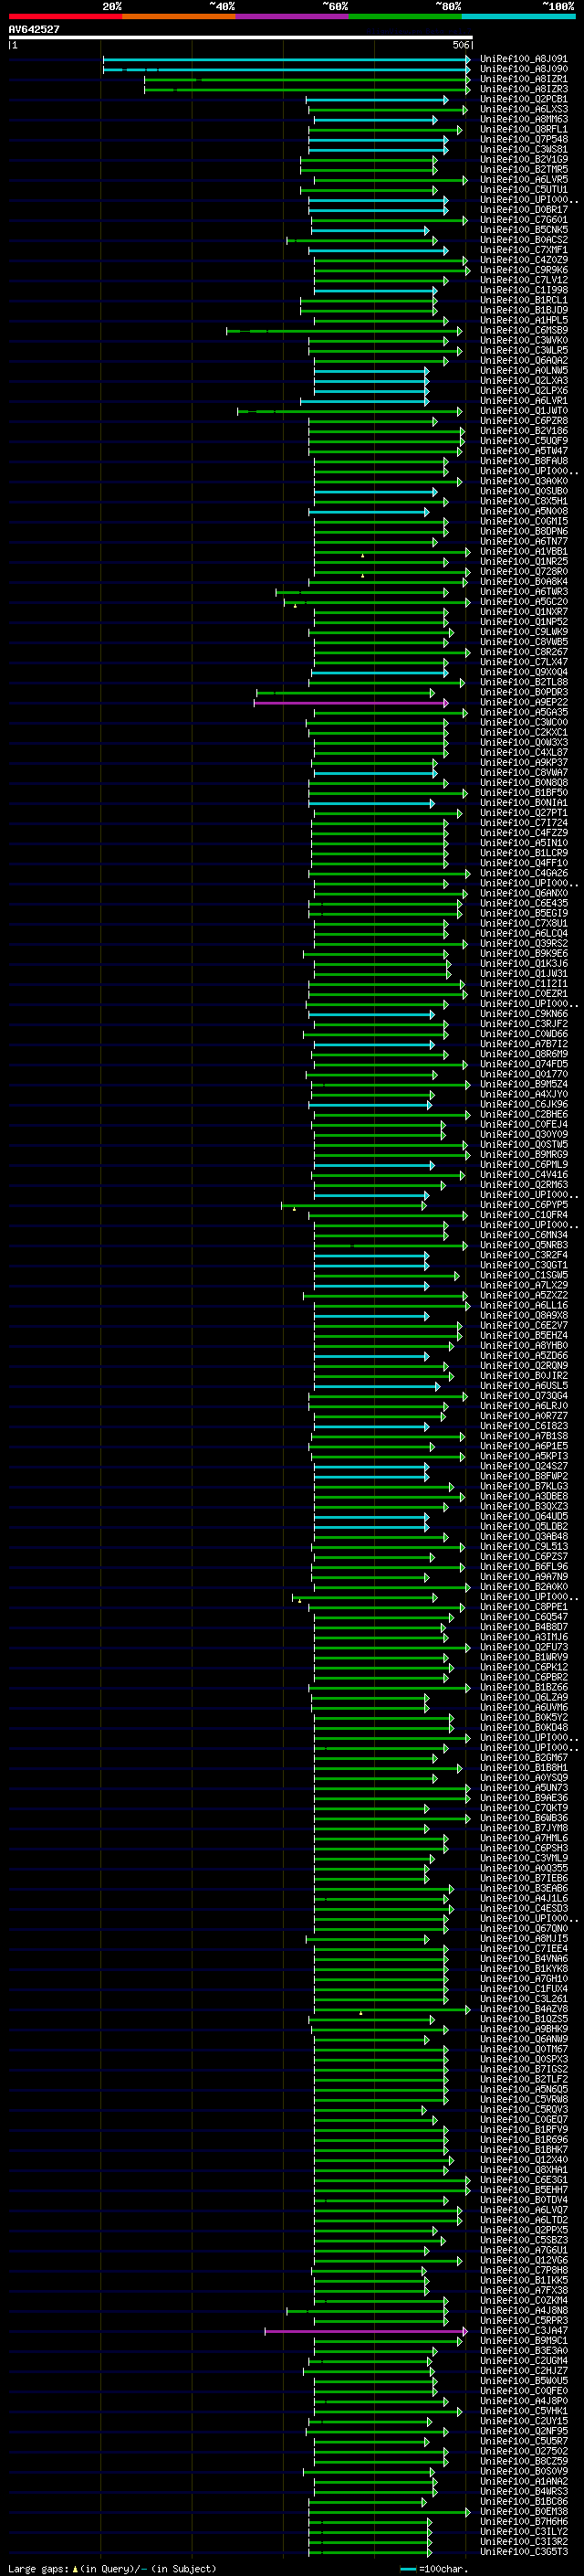
Task: Select hit UniRef100_C6MSB9
Action: coord(523,330)
